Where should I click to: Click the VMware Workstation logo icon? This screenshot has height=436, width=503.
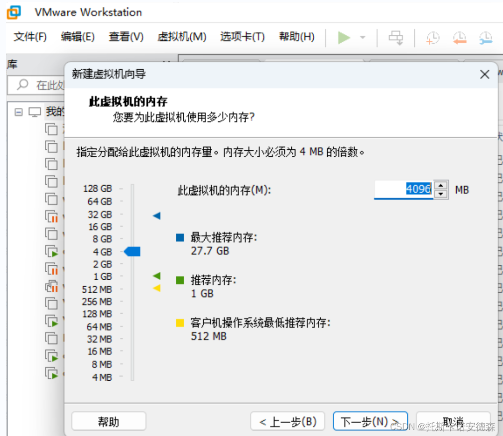tap(14, 12)
